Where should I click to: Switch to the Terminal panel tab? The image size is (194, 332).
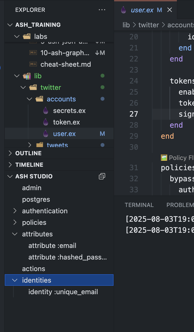139,205
